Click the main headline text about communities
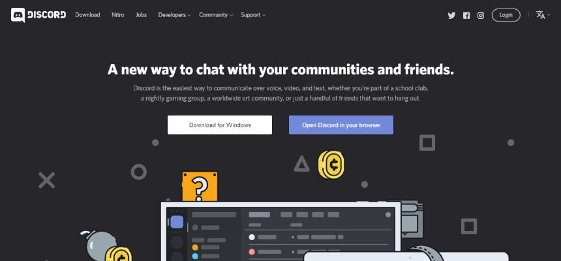The height and width of the screenshot is (261, 561). tap(280, 69)
